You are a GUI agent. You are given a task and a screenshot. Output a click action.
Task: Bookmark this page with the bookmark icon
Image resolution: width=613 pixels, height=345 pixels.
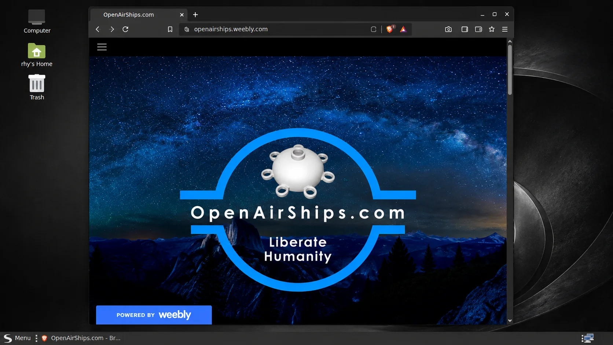(170, 29)
